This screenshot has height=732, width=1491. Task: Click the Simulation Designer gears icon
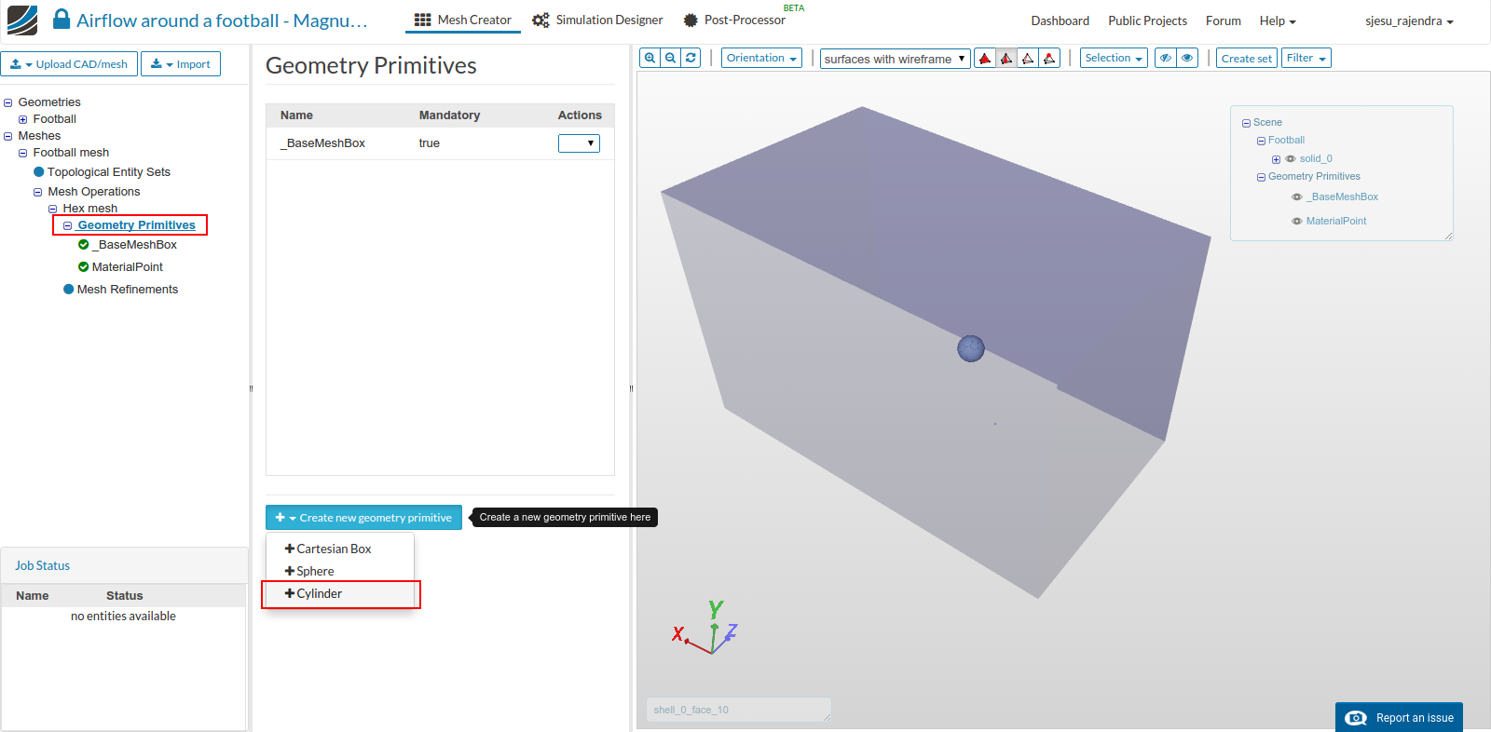(540, 20)
